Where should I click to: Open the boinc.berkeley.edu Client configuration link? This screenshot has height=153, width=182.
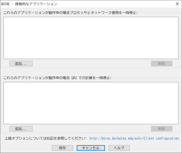134,138
